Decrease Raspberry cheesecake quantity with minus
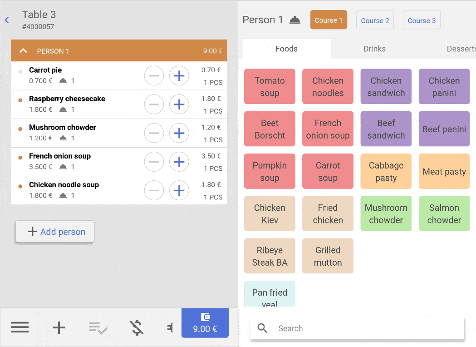 coord(154,104)
